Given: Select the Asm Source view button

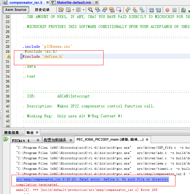Looking at the screenshot, I should [x=16, y=10].
